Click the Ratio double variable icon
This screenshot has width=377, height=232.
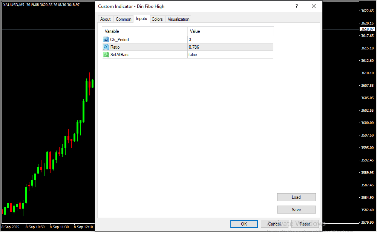106,47
